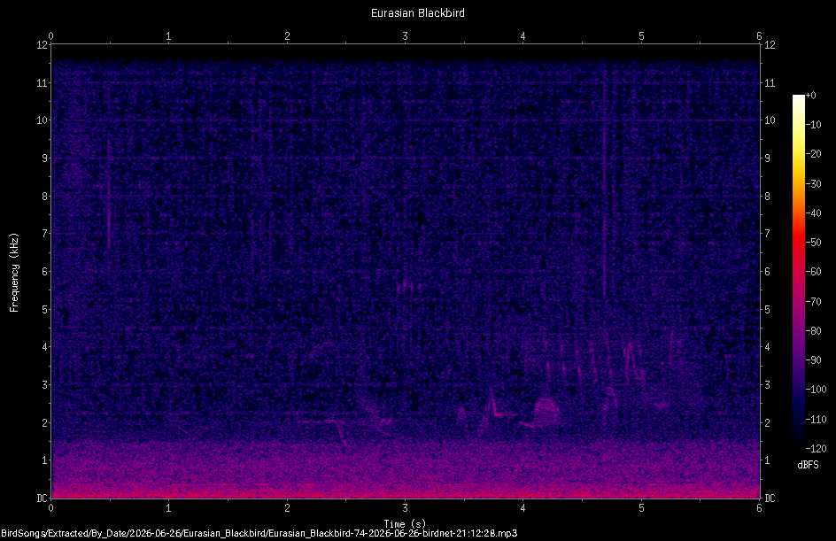836x541 pixels.
Task: Click the 6 second label on the bottom axis
Action: click(759, 508)
